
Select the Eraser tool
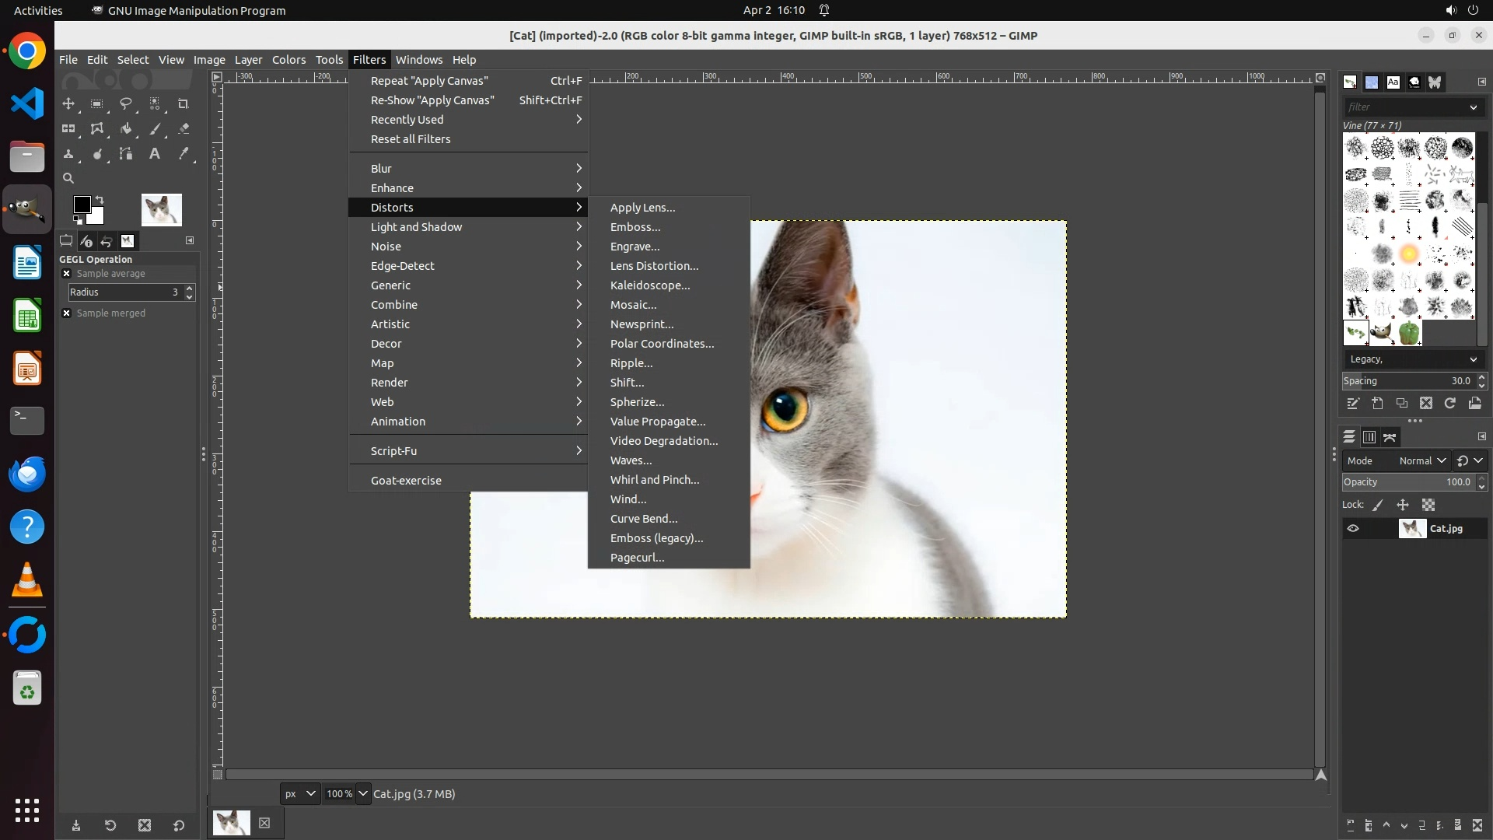coord(184,129)
